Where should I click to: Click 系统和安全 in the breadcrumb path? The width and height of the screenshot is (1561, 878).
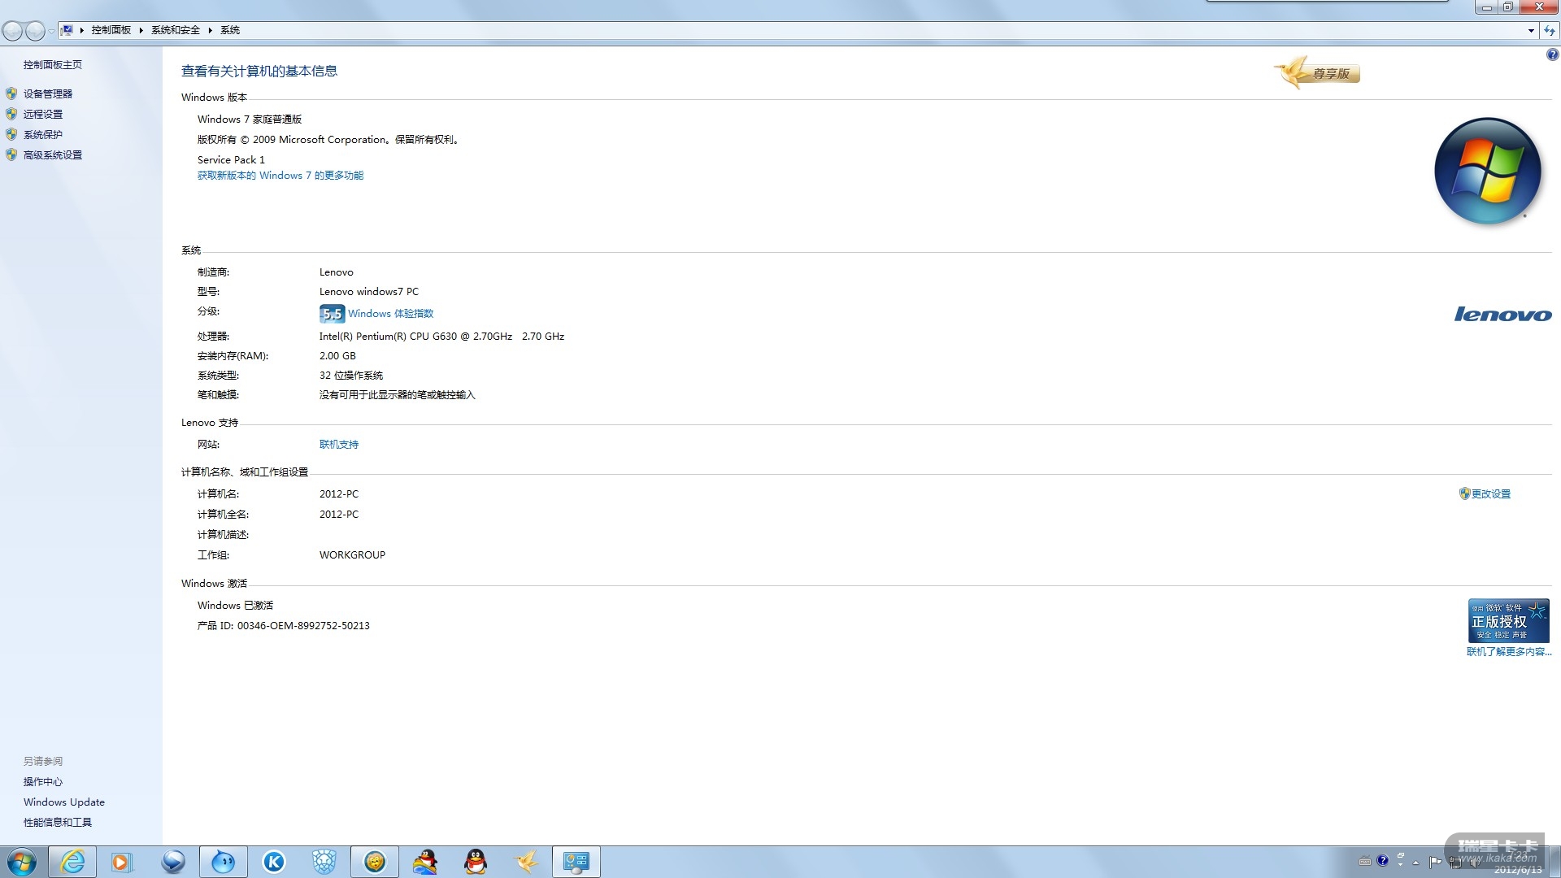(x=175, y=30)
